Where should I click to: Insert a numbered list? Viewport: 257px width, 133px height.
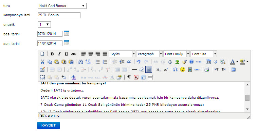click(105, 62)
